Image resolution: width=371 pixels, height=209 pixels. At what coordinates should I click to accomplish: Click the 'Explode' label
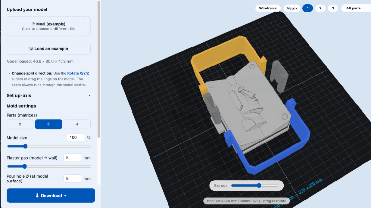(x=221, y=185)
